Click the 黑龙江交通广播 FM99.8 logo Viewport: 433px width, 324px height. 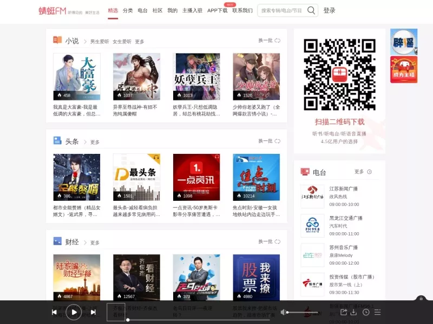pyautogui.click(x=312, y=226)
